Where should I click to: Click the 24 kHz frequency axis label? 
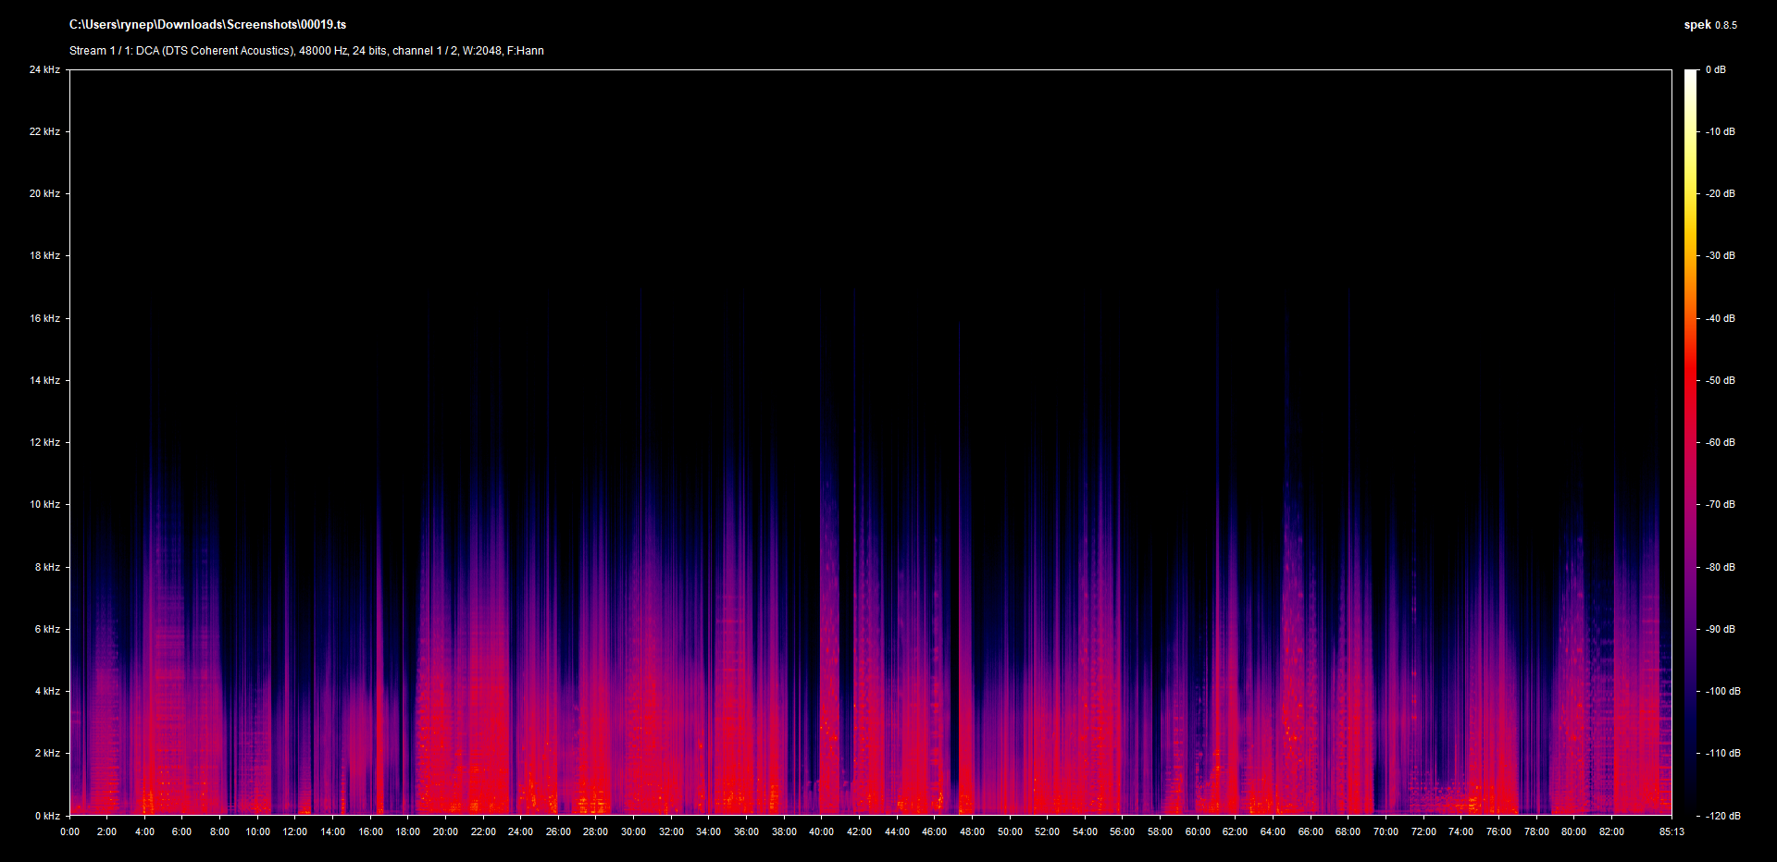(x=44, y=69)
